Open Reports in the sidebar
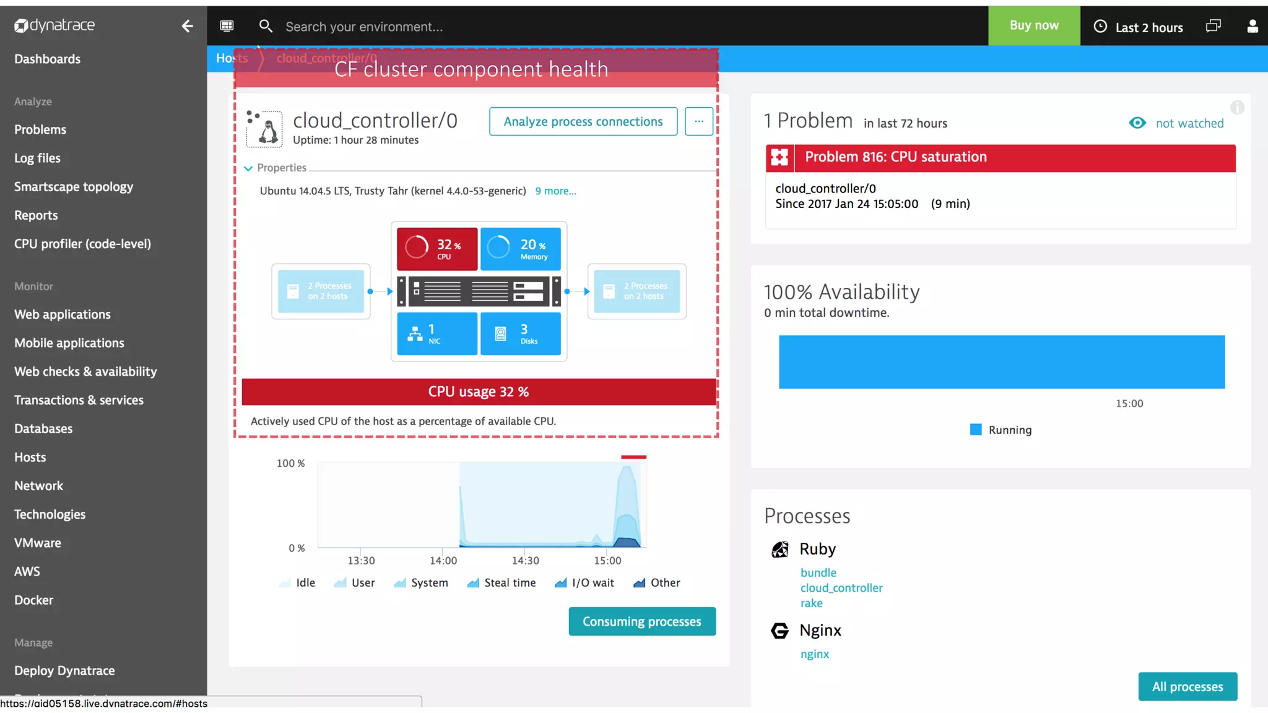 [x=36, y=216]
